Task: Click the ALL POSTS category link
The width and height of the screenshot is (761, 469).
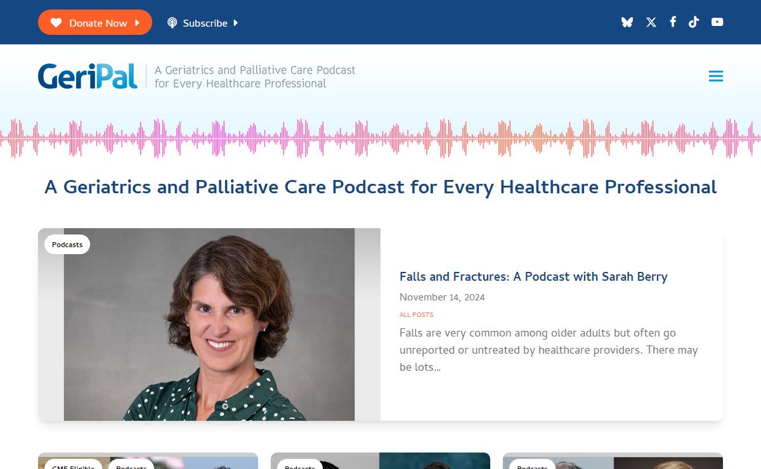Action: click(417, 315)
